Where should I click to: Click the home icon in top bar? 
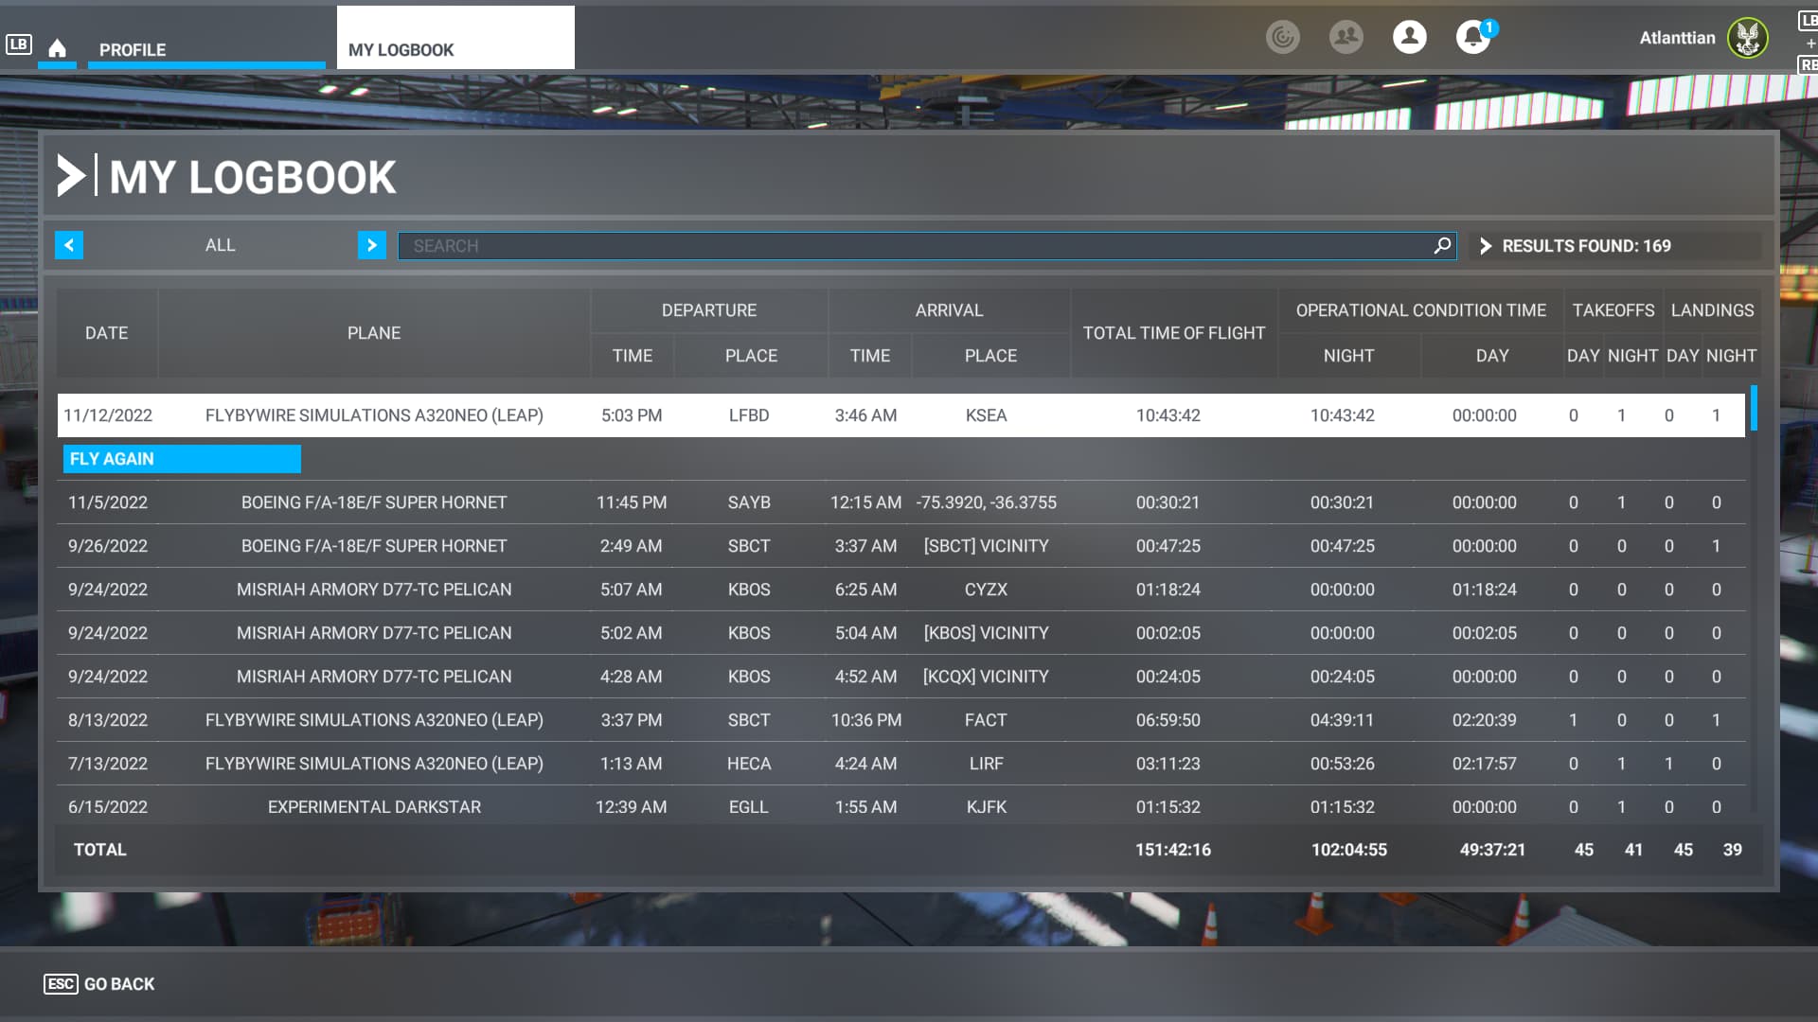tap(57, 48)
